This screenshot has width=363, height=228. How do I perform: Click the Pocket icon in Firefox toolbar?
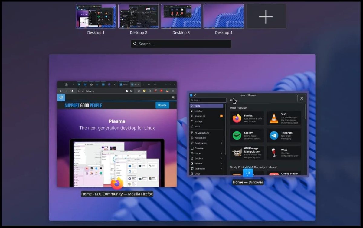pos(139,91)
